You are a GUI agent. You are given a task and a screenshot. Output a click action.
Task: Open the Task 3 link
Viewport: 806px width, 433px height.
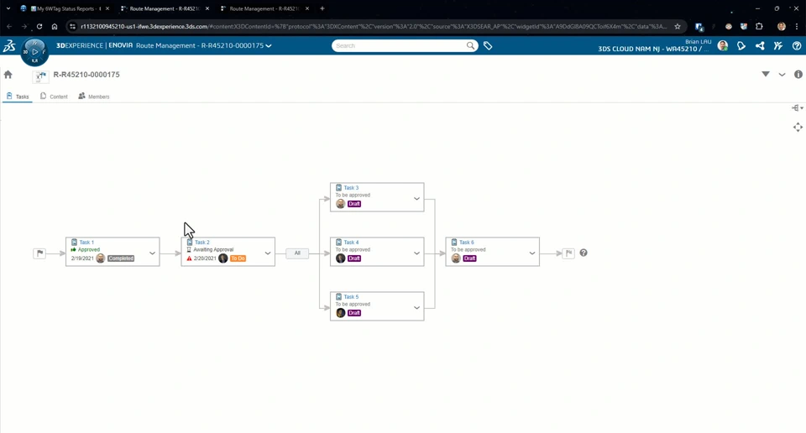click(x=351, y=188)
